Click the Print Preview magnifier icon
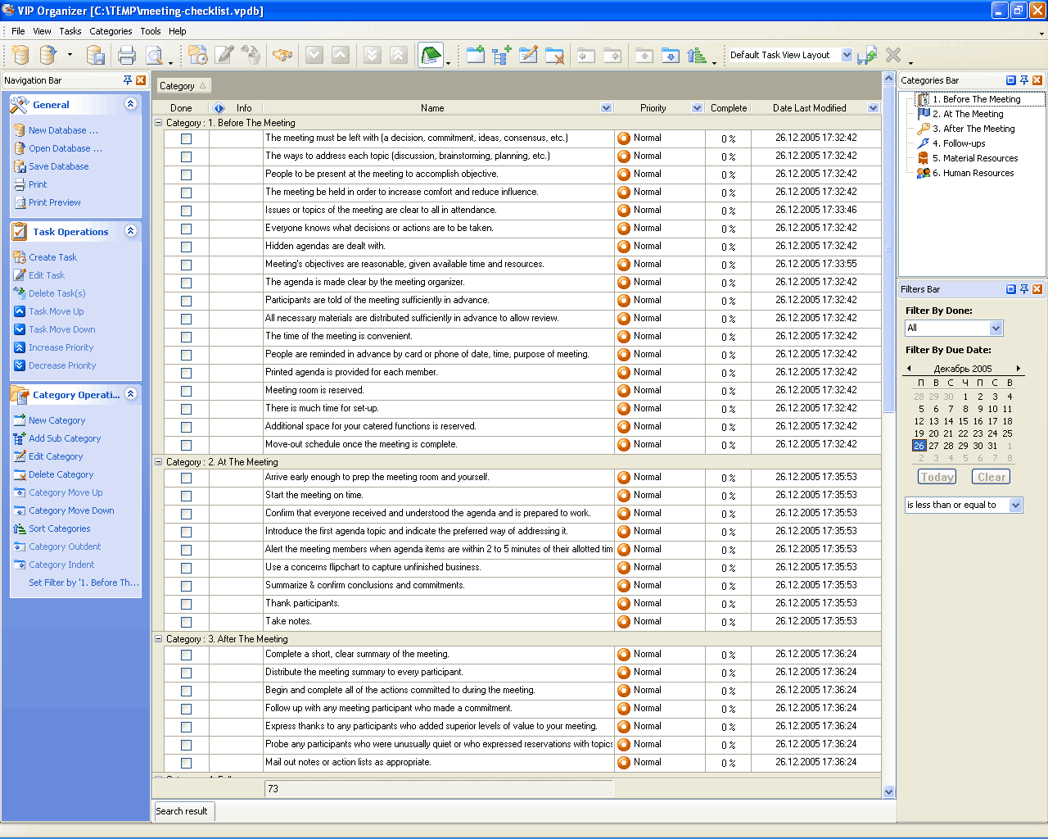The image size is (1048, 839). [x=153, y=56]
